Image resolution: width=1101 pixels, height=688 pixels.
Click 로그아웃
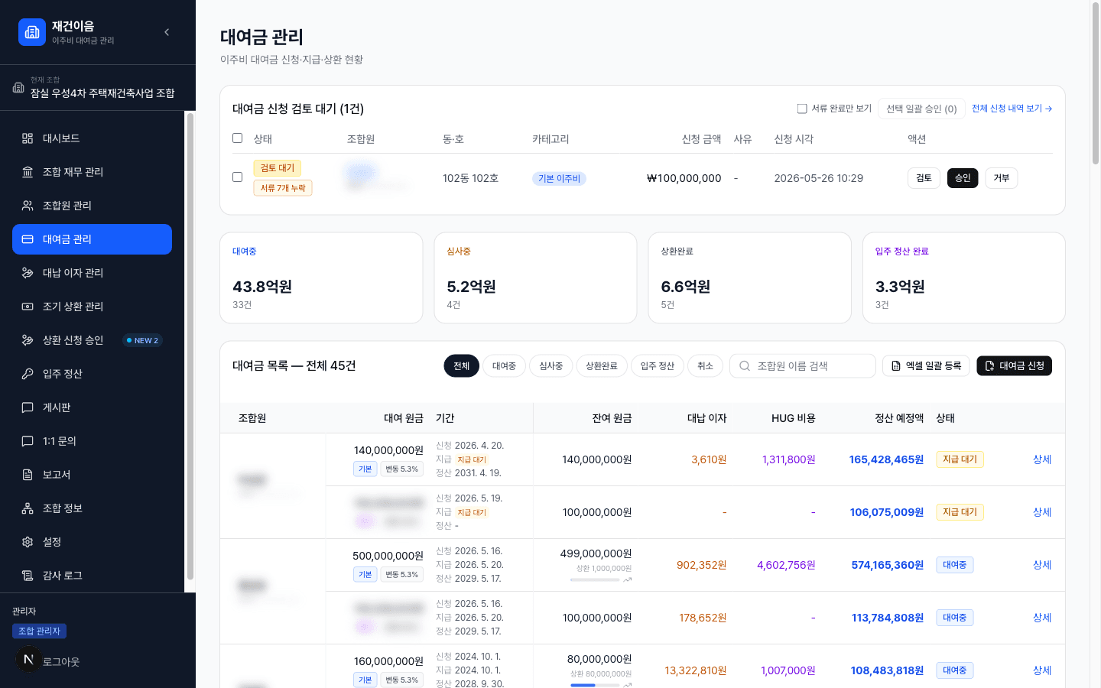tap(61, 662)
